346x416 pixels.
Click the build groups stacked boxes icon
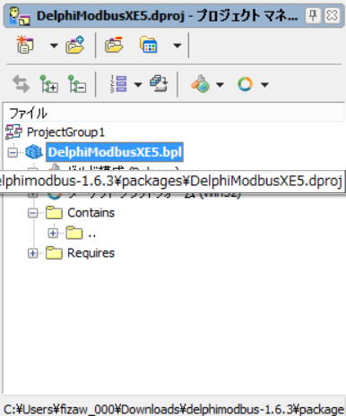159,84
